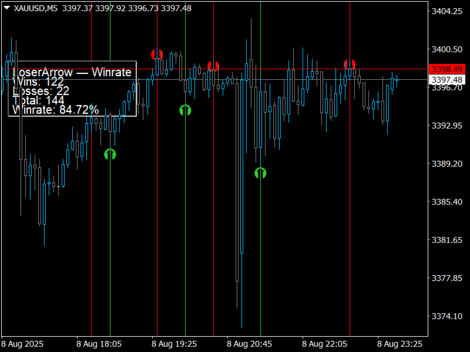
Task: Click the 'Wins: 122' stat line
Action: (x=38, y=82)
